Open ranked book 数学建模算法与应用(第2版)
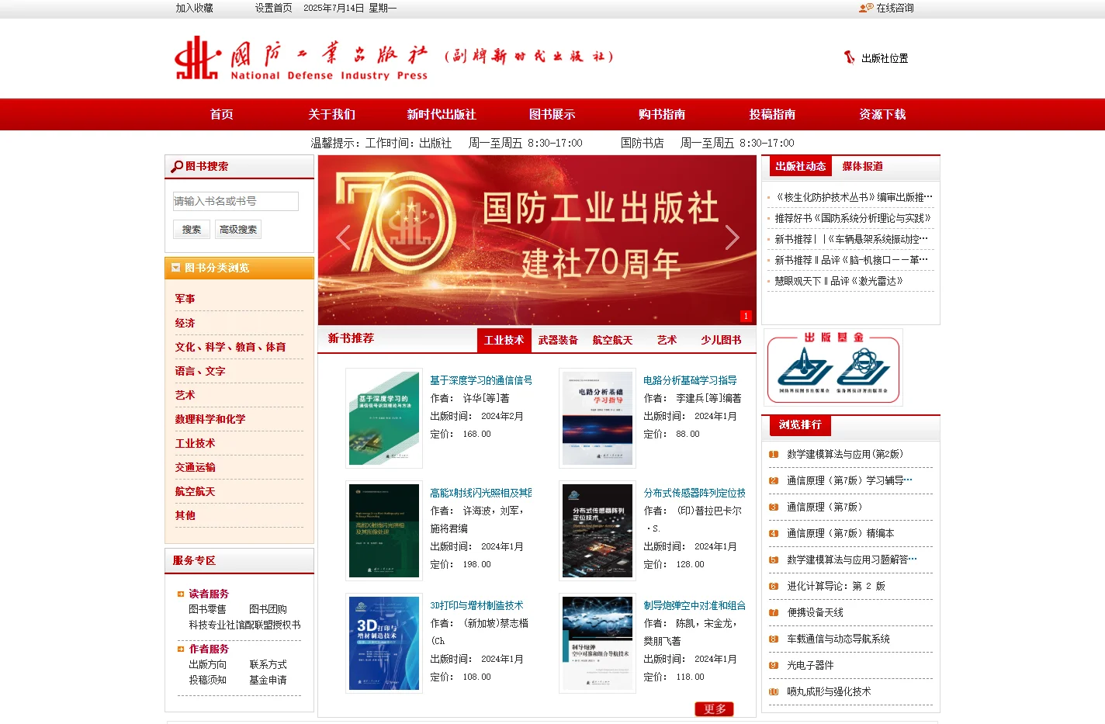1105x724 pixels. pyautogui.click(x=845, y=455)
